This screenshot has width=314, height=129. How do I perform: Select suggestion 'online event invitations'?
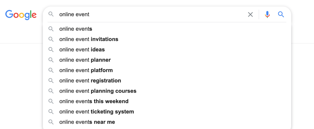[x=167, y=39]
